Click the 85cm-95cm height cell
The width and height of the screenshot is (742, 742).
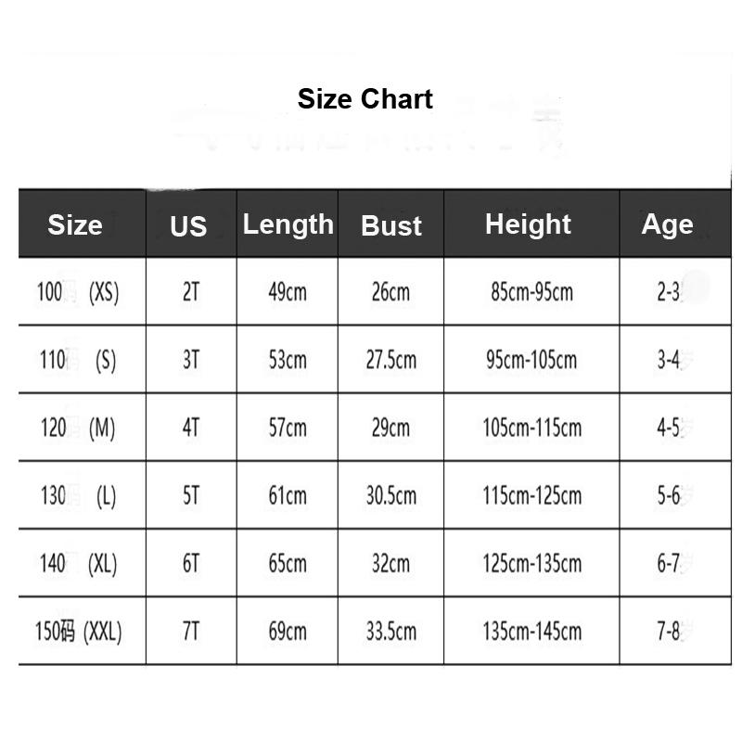pyautogui.click(x=532, y=292)
